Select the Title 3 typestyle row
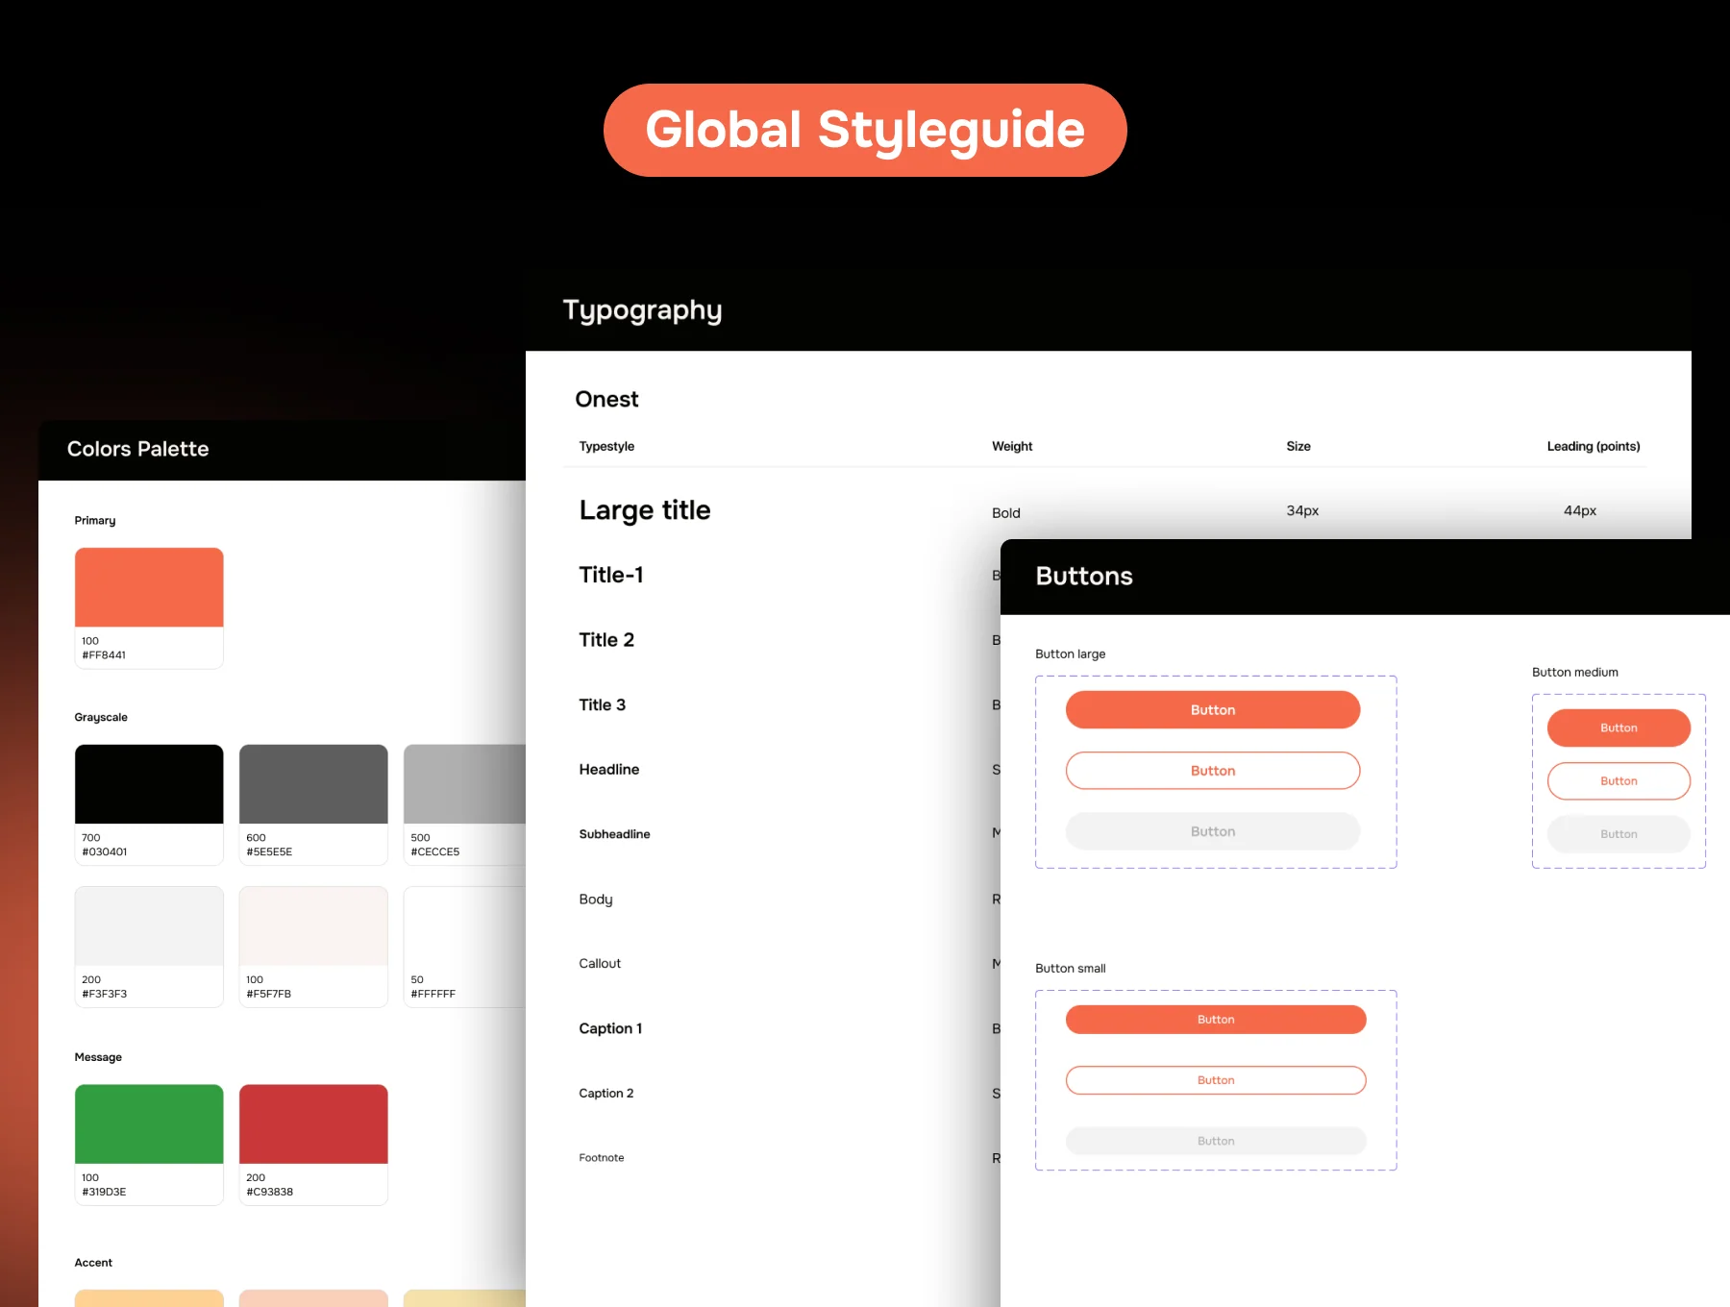This screenshot has width=1730, height=1307. point(602,704)
